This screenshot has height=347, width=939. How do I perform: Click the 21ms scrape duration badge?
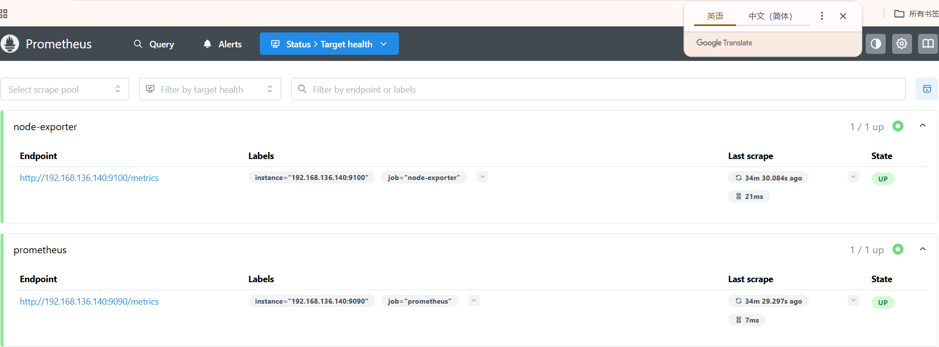coord(749,196)
